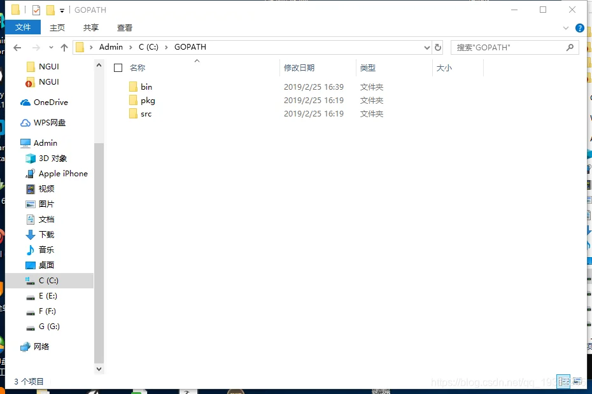Expand chevron before Admin in address bar
This screenshot has height=394, width=592.
91,47
